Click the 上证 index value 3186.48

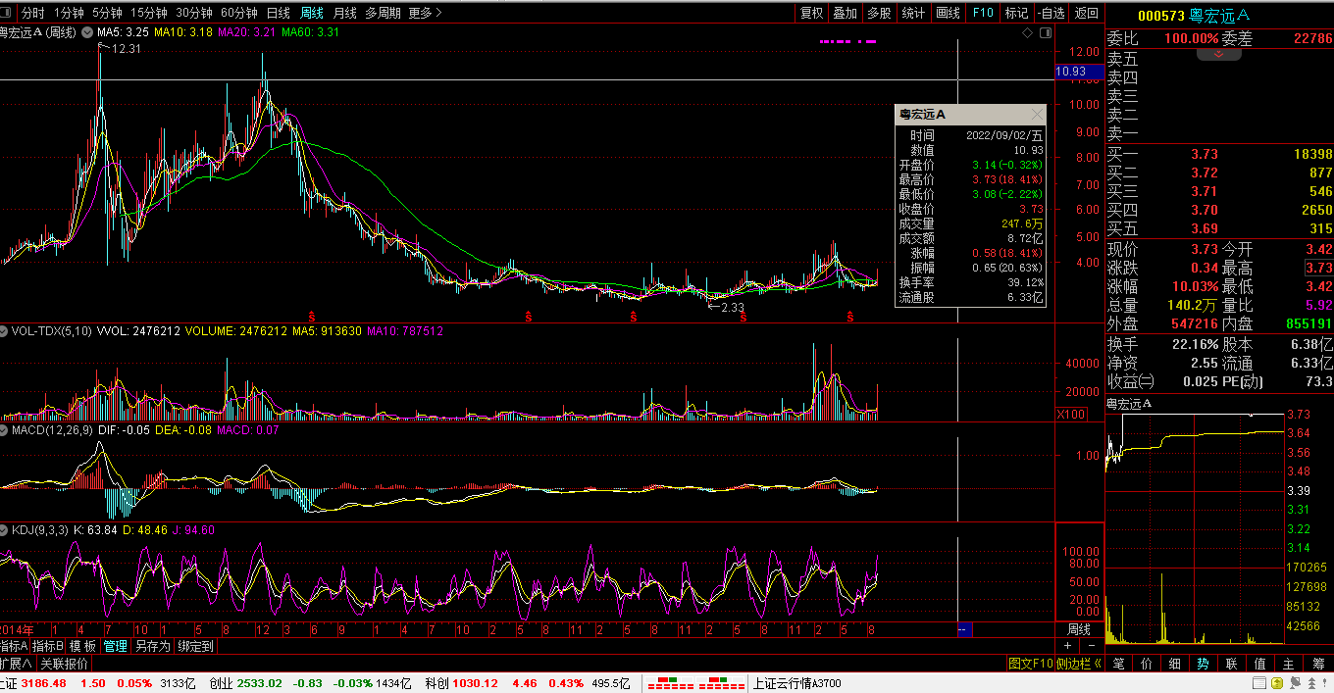43,683
